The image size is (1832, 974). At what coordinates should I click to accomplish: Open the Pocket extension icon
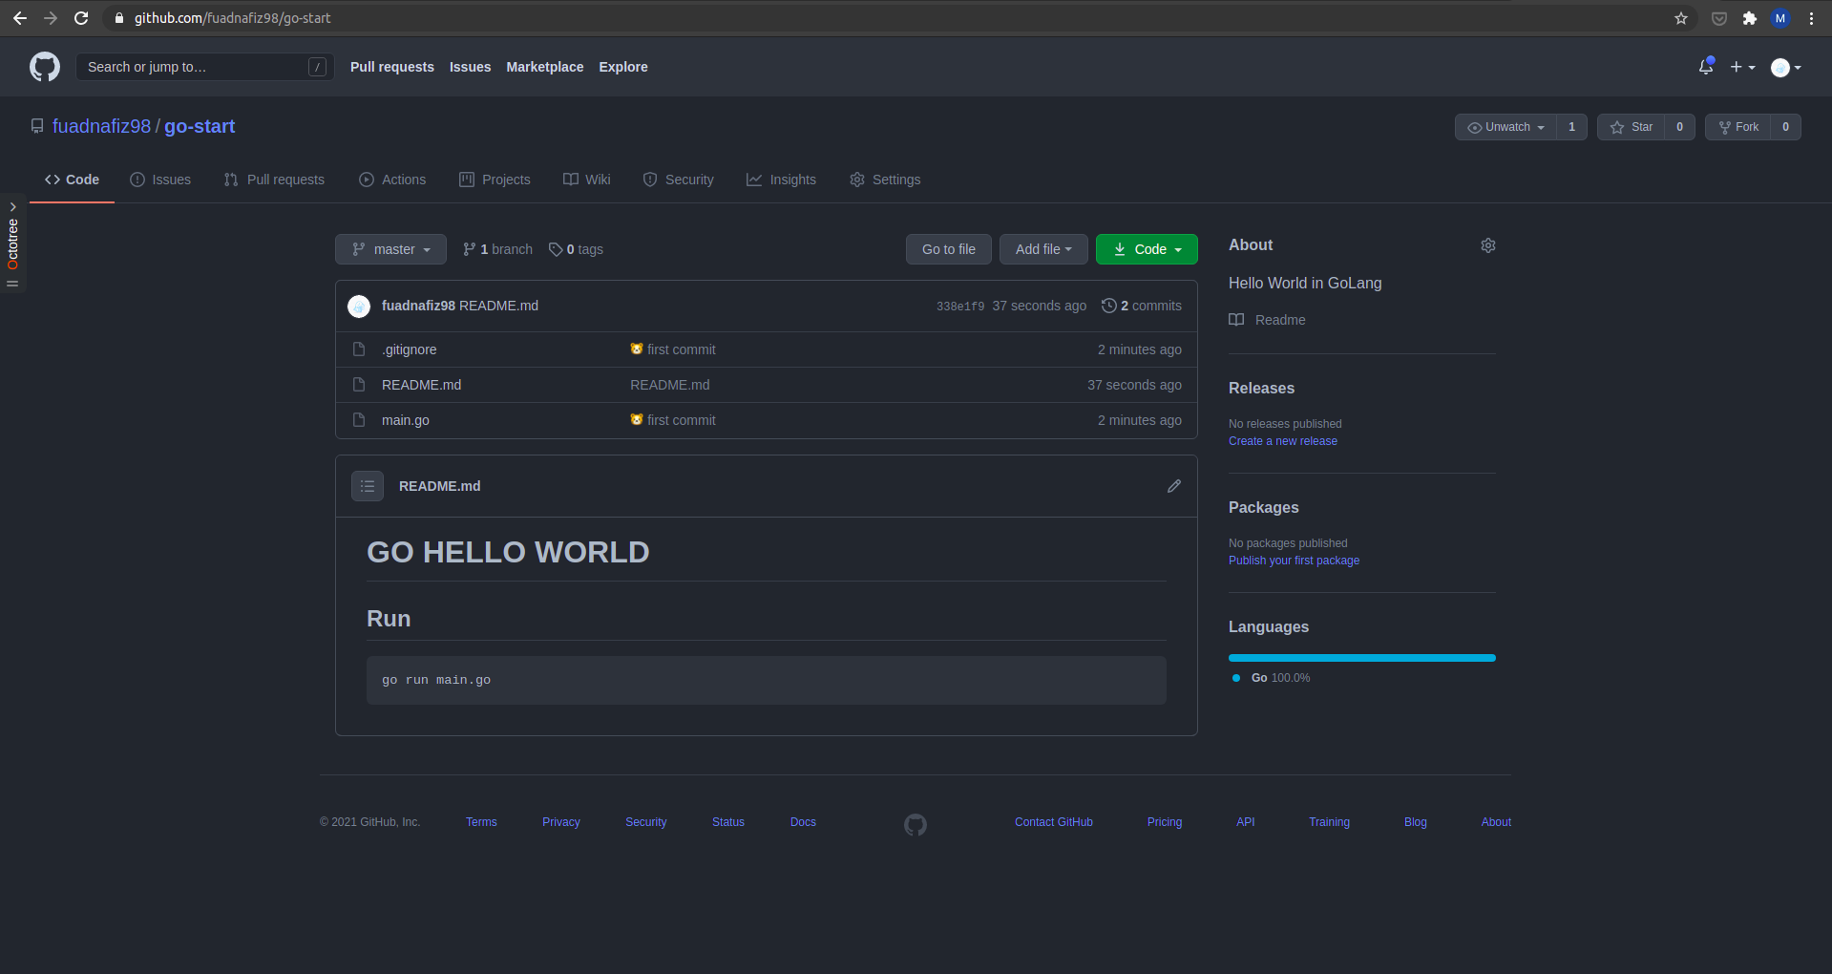click(x=1719, y=18)
